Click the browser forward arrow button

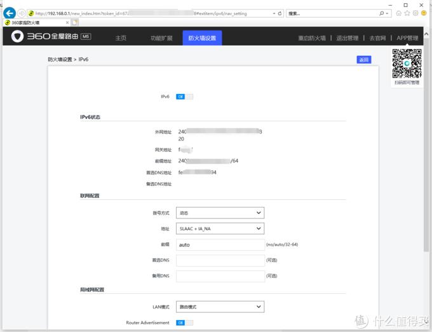coord(22,13)
